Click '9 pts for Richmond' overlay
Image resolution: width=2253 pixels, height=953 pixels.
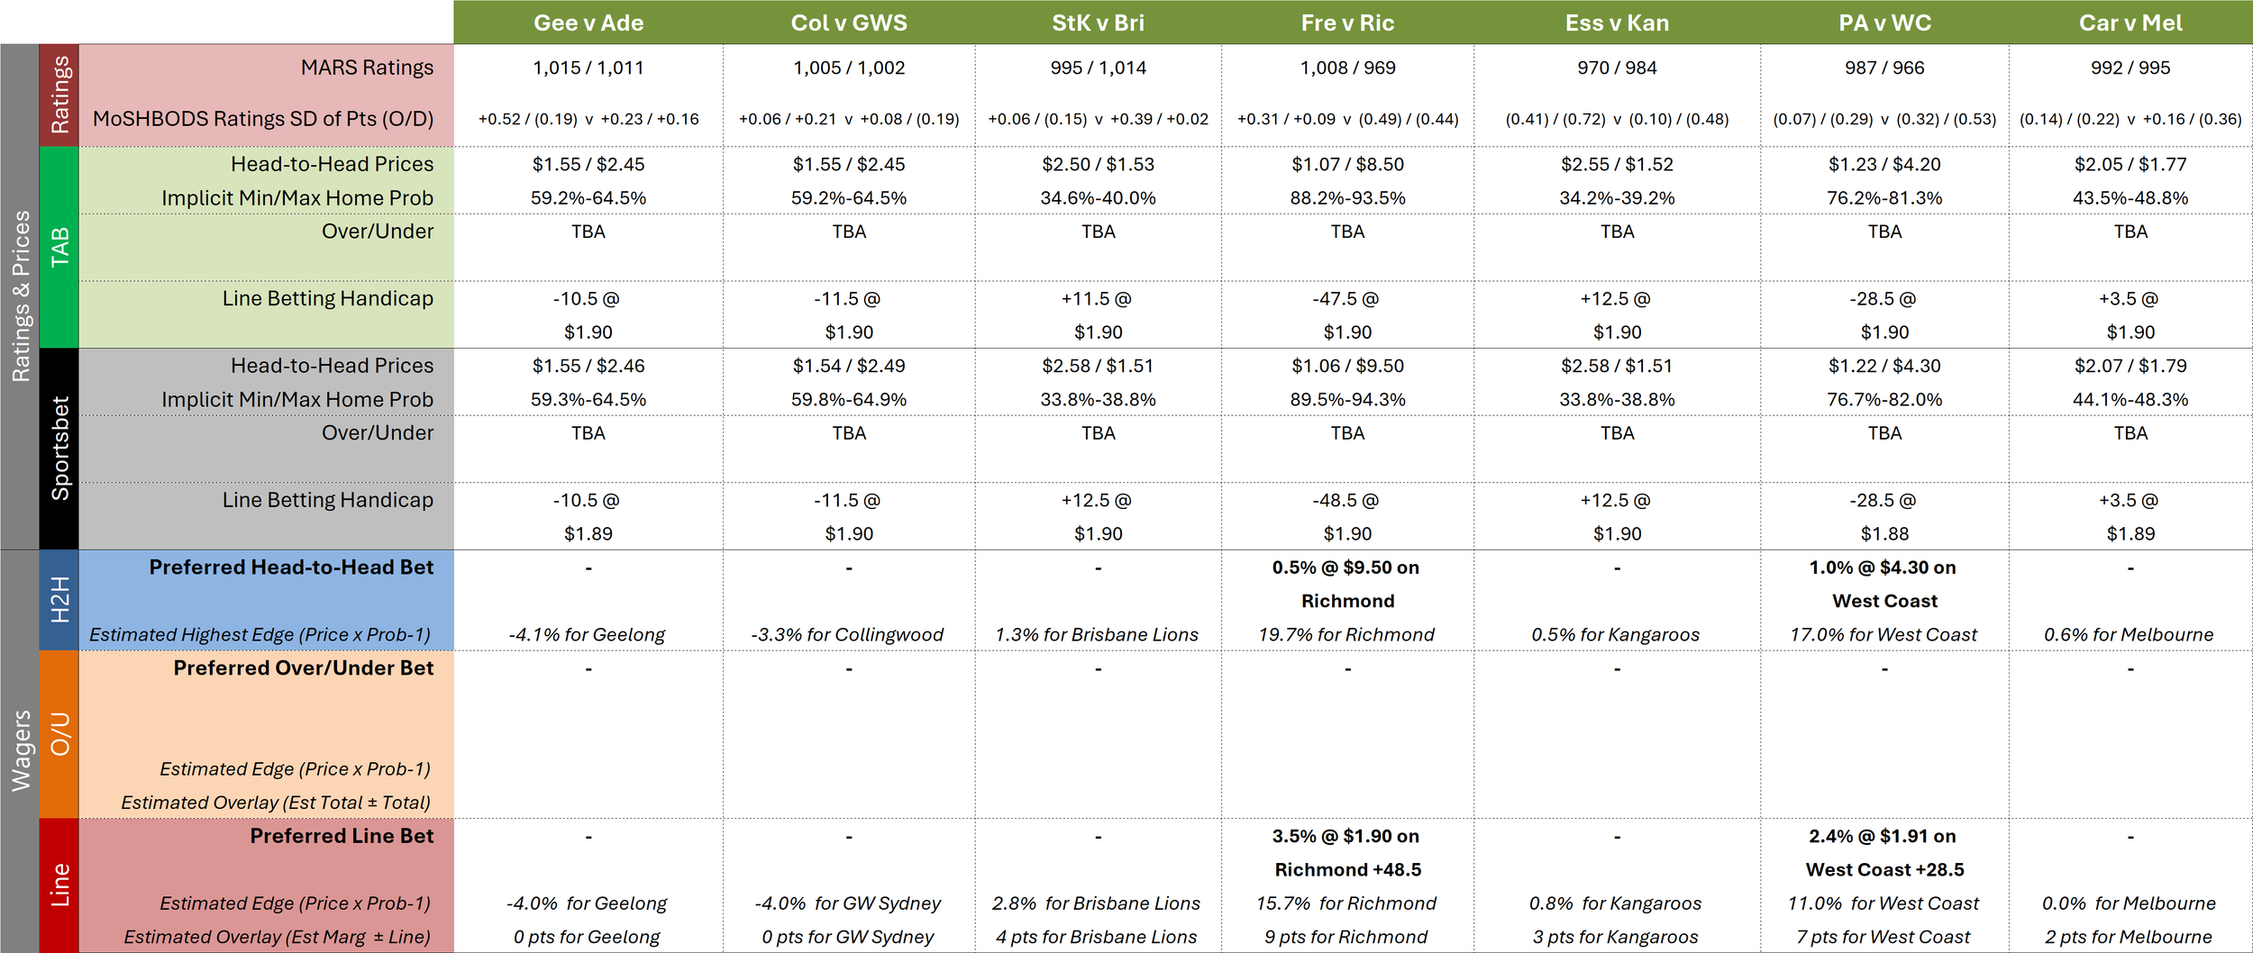(x=1345, y=938)
